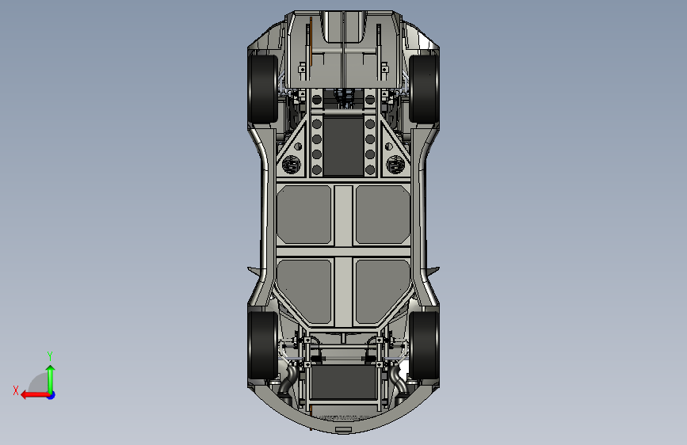Viewport: 687px width, 445px height.
Task: Select the tire at the lower-right of the car
Action: click(x=424, y=345)
